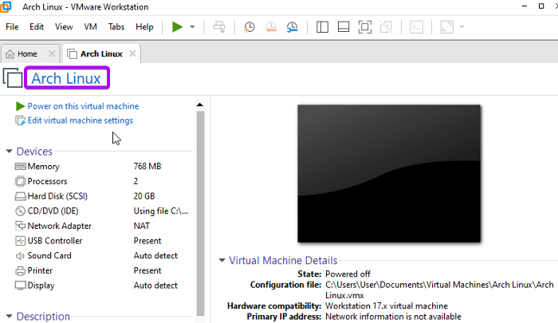Open the VM menu
Viewport: 558px width, 323px height.
click(x=90, y=26)
